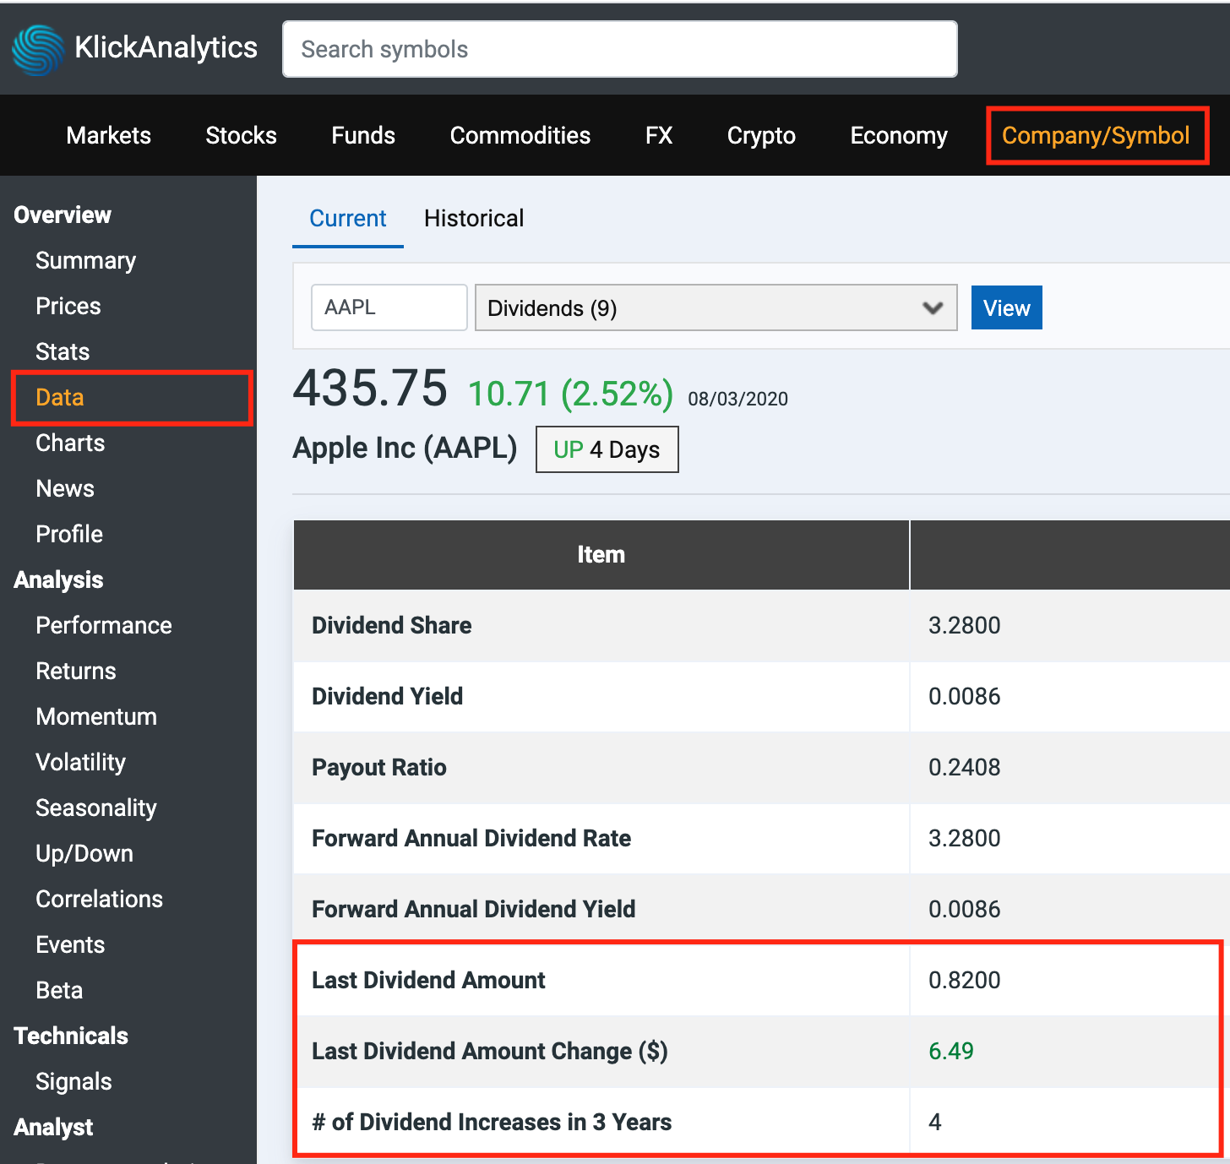Click the Technicals section heading

71,1036
